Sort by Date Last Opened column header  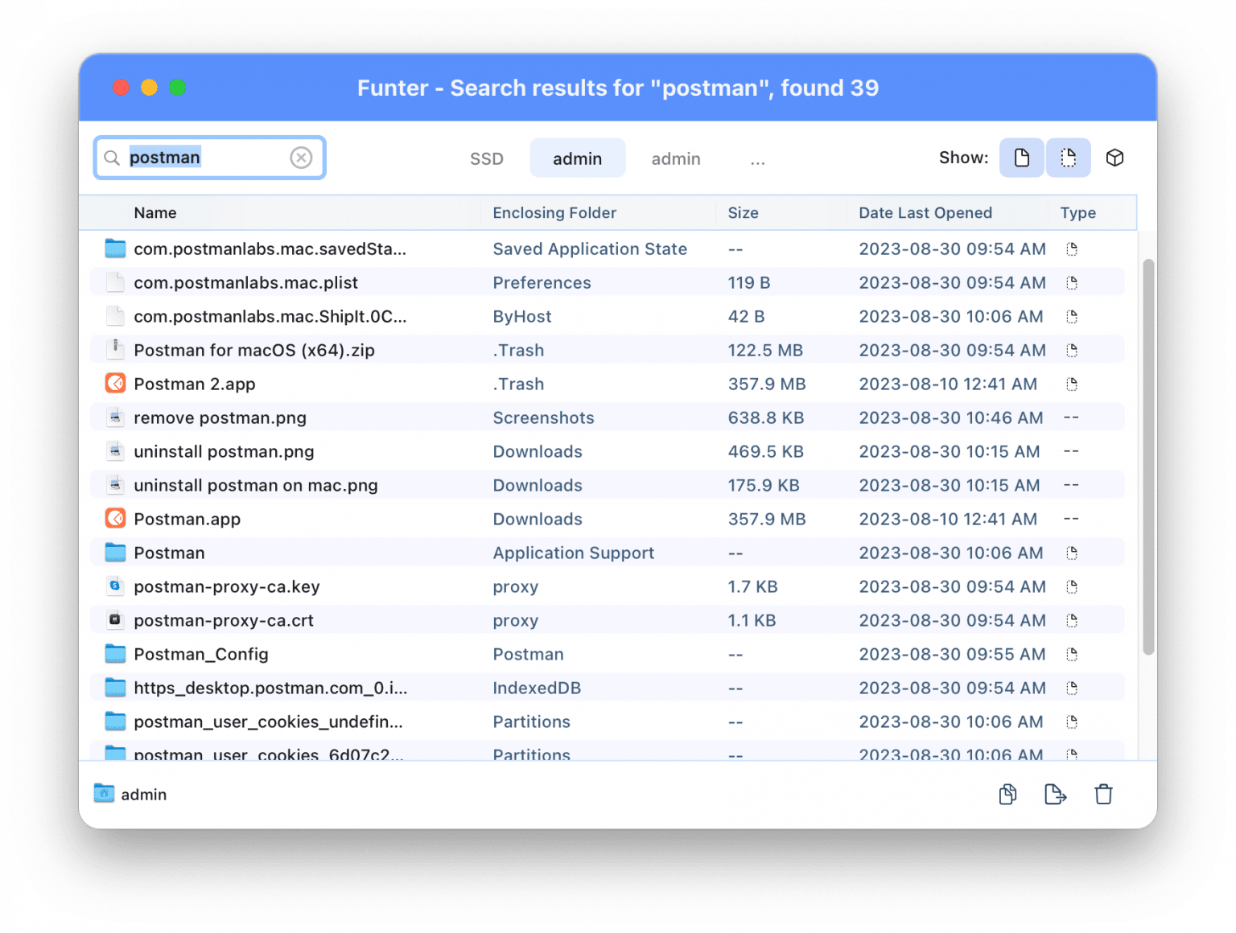(925, 212)
